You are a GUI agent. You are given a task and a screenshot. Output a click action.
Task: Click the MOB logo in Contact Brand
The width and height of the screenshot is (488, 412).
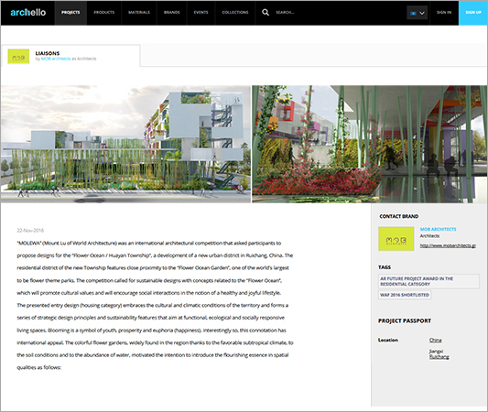pos(396,239)
